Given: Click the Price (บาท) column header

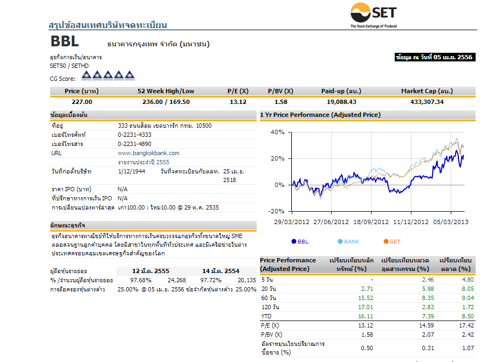Looking at the screenshot, I should [x=81, y=91].
